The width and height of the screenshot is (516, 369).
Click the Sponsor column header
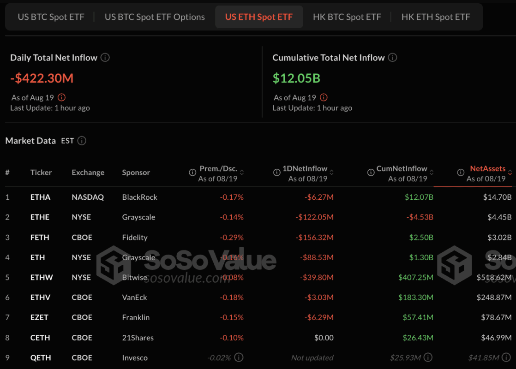pos(136,173)
